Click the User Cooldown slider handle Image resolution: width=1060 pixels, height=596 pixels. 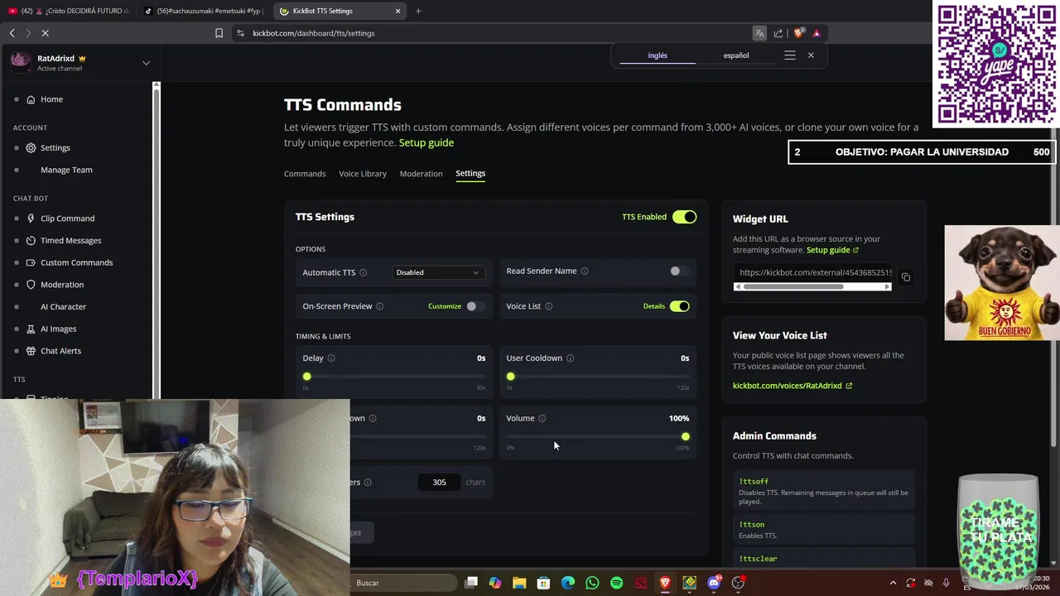pos(510,377)
